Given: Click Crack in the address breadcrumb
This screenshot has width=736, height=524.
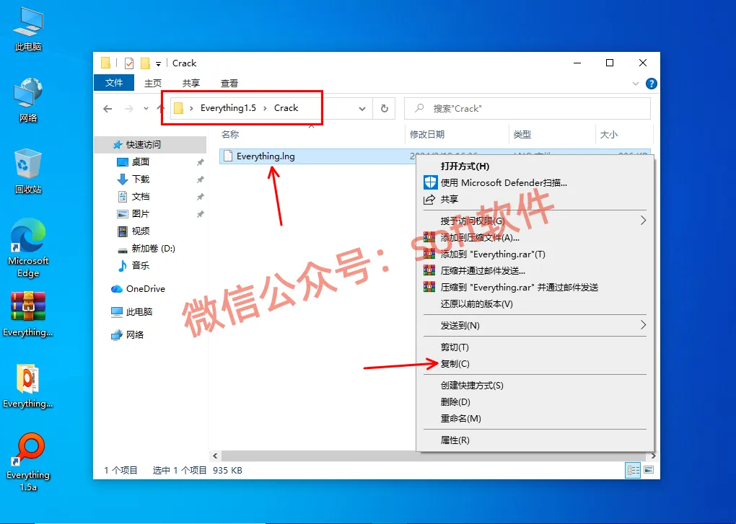Looking at the screenshot, I should click(286, 108).
